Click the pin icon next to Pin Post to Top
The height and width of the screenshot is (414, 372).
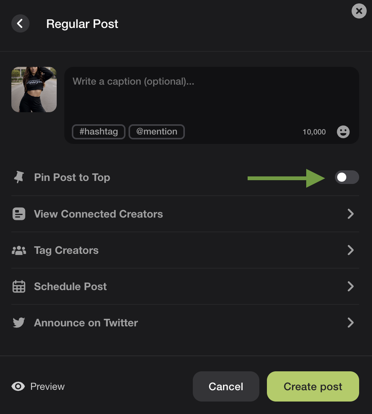pyautogui.click(x=19, y=177)
